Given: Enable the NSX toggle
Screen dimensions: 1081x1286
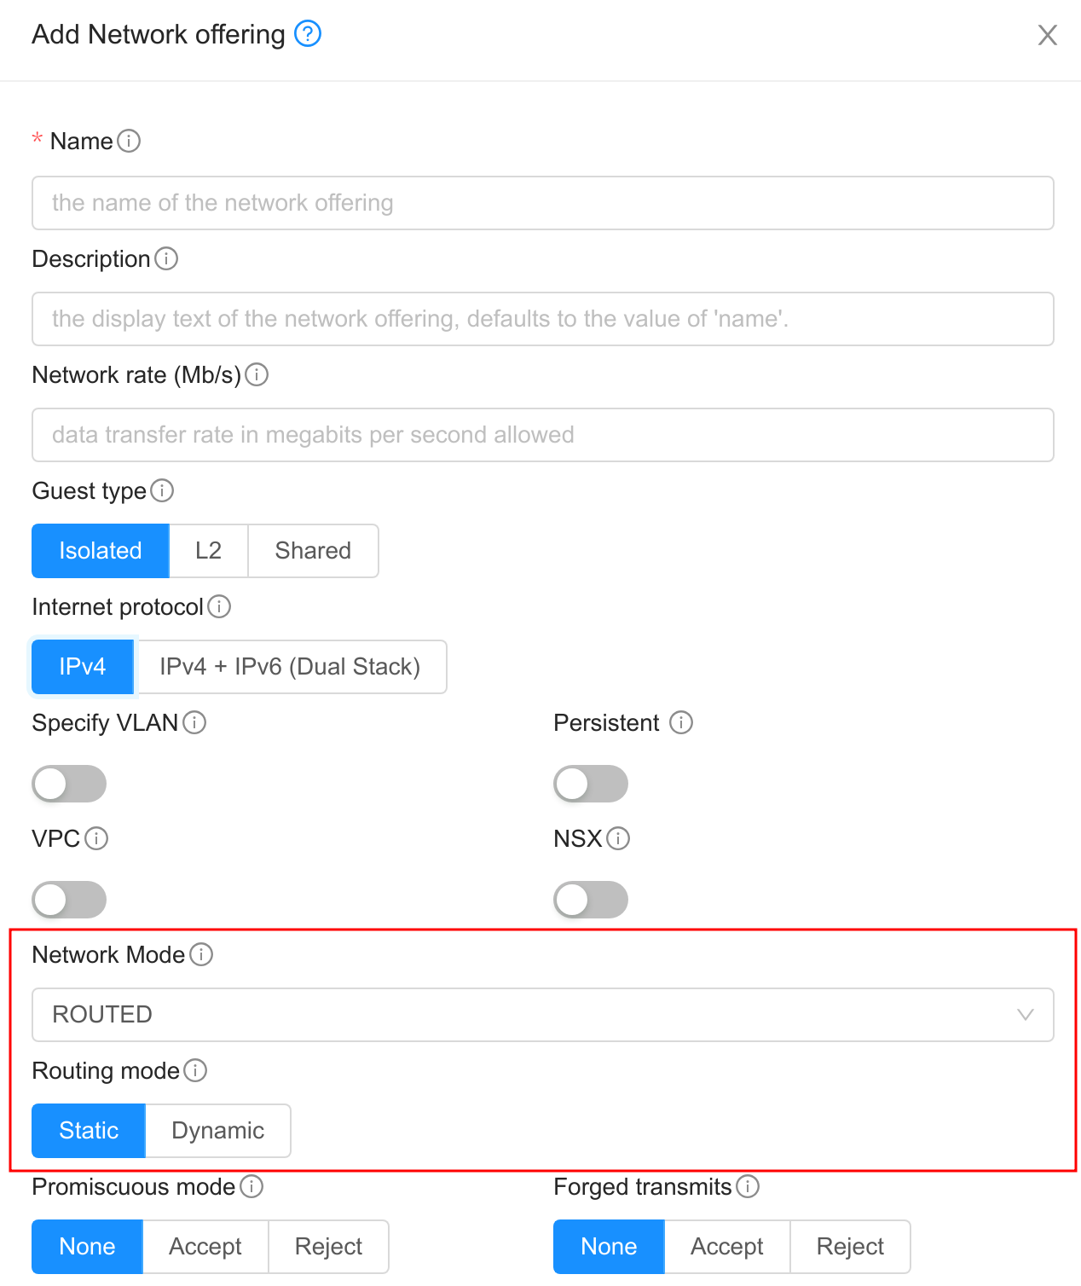Looking at the screenshot, I should pyautogui.click(x=591, y=899).
